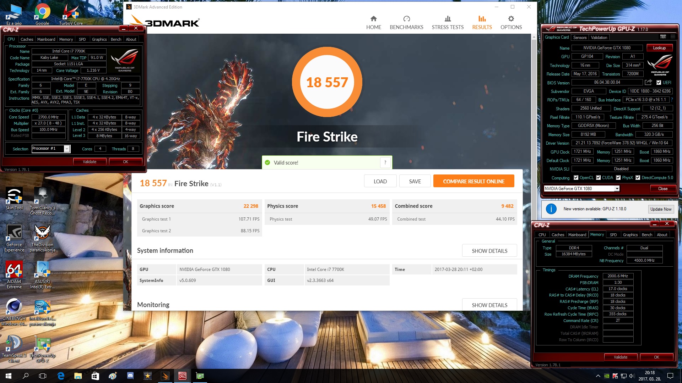Switch to the Mainboard tab in CPU-Z
Screen dimensions: 682x383
tap(46, 39)
